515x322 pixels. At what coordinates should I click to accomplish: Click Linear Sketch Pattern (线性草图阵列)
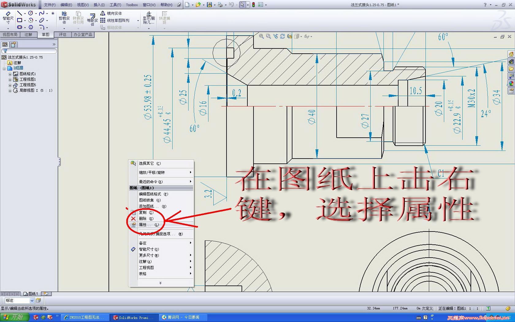[x=115, y=21]
